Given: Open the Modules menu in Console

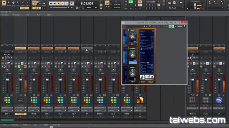Looking at the screenshot, I should (x=5, y=15).
